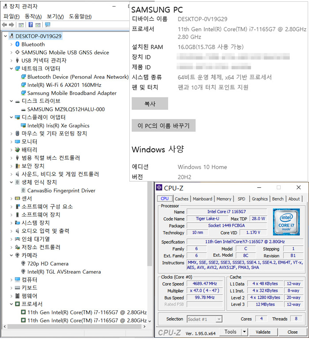Click the Close button in CPU-Z
Screen dimensions: 309x340
coord(292,332)
